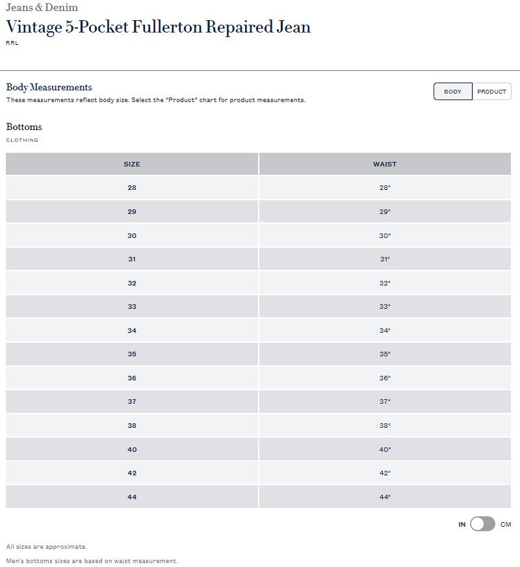Select the BODY measurements tab
The image size is (520, 567).
coord(453,92)
